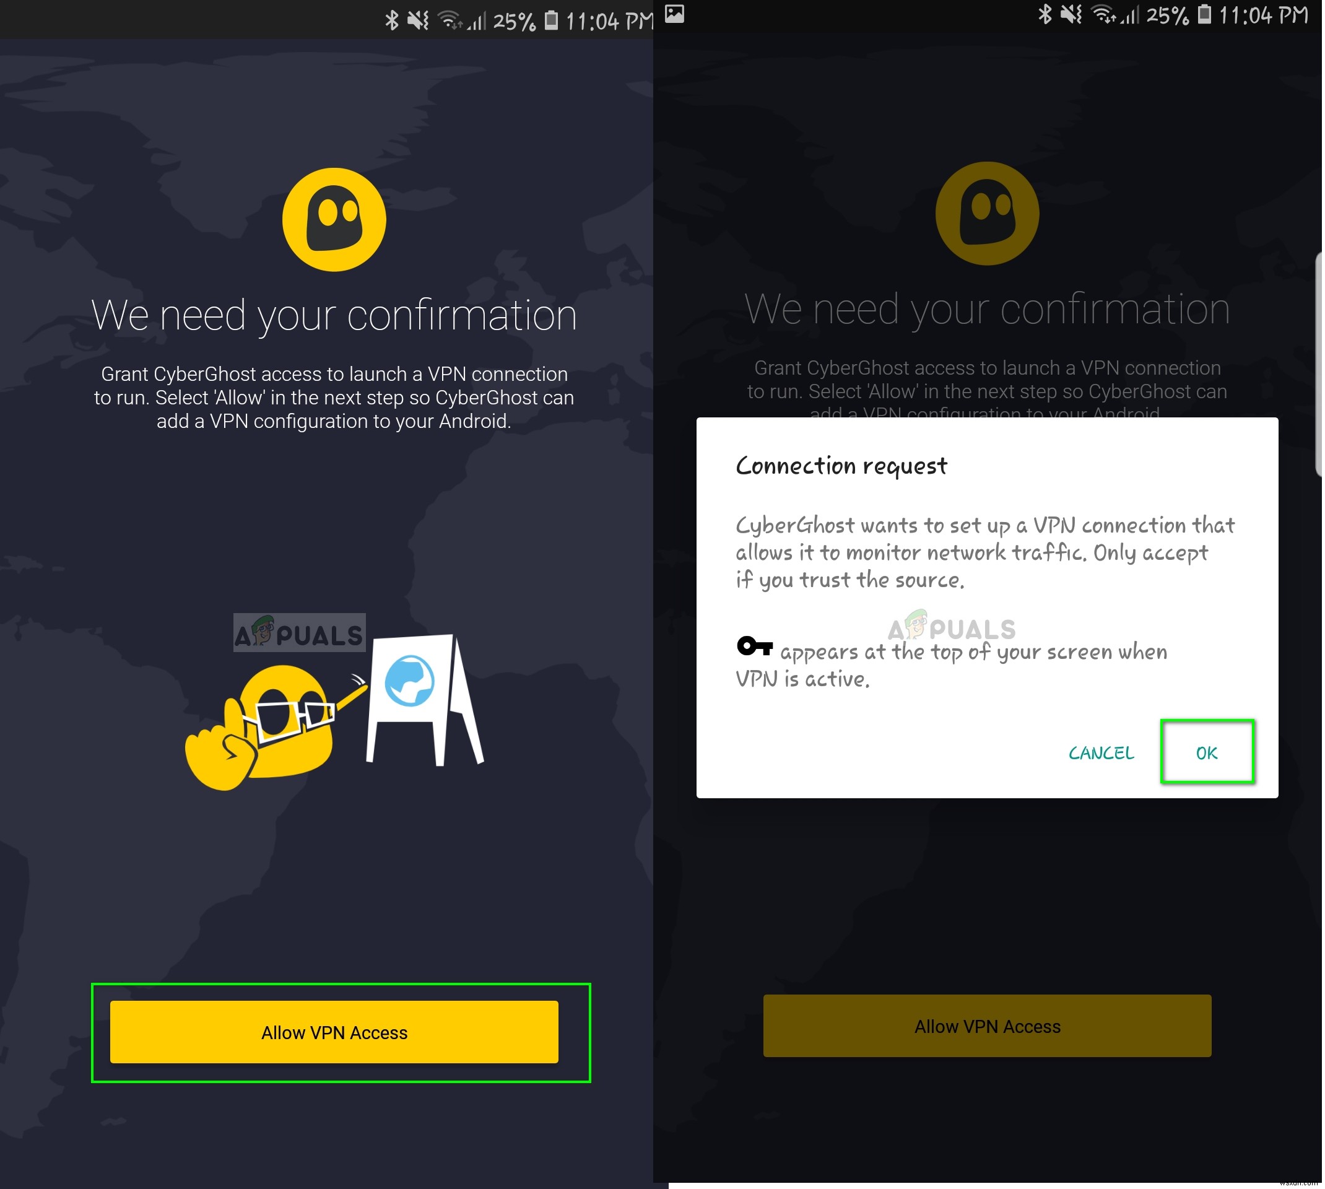Click OK to confirm VPN connection request
Screen dimensions: 1325x1189
[1207, 753]
